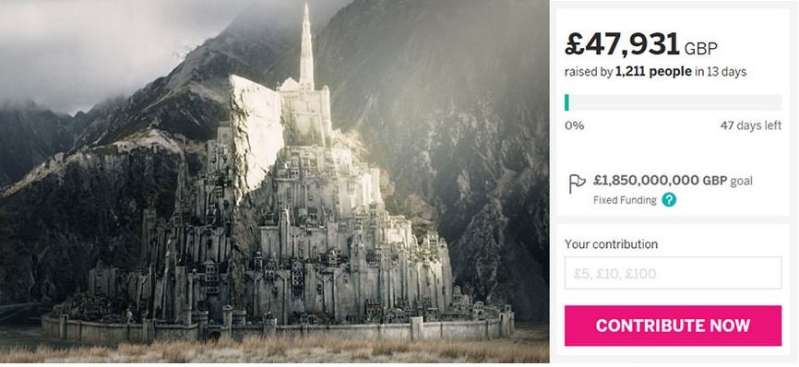The image size is (799, 367).
Task: Select the £47,931 raised amount
Action: click(622, 45)
